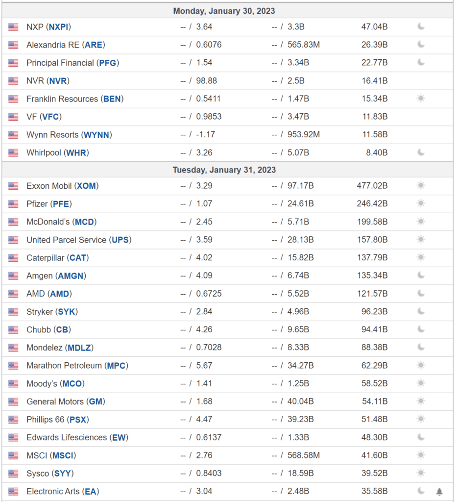456x502 pixels.
Task: Click General Motors revenue forecast 40.04B
Action: (x=300, y=401)
